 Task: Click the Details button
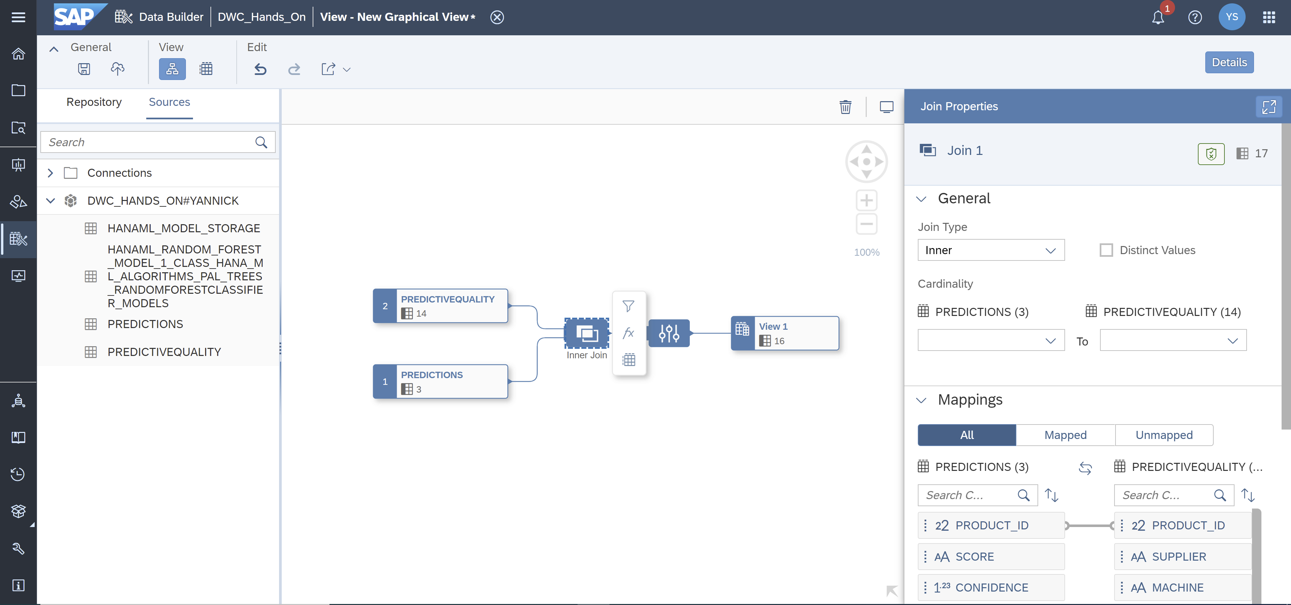point(1229,62)
